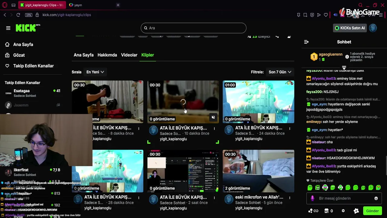Mute tab via blue speaker icon
This screenshot has width=387, height=218.
tap(335, 15)
